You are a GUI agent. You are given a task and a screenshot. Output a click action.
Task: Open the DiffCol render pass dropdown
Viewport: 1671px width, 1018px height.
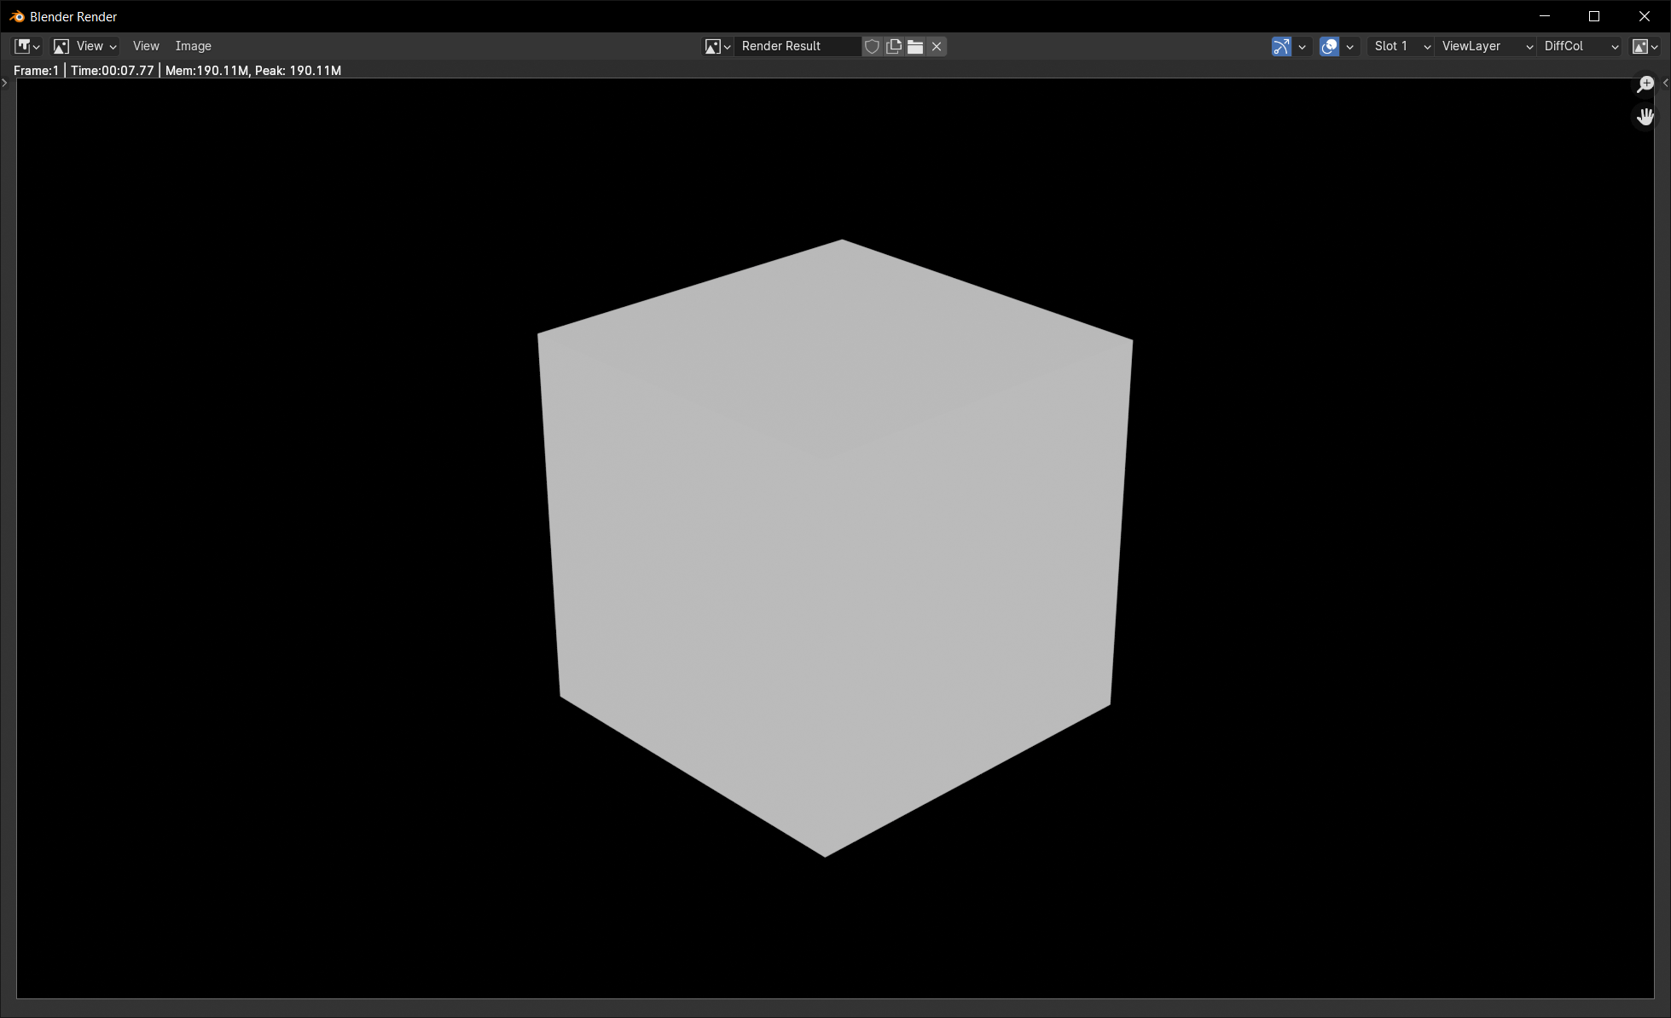pyautogui.click(x=1581, y=46)
